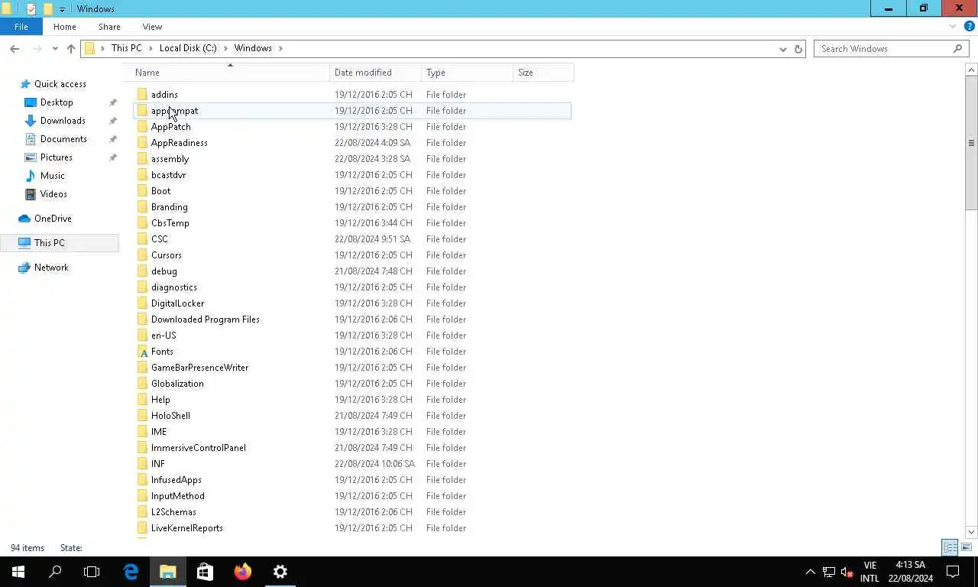The width and height of the screenshot is (978, 587).
Task: Select the Boot folder
Action: tap(160, 191)
